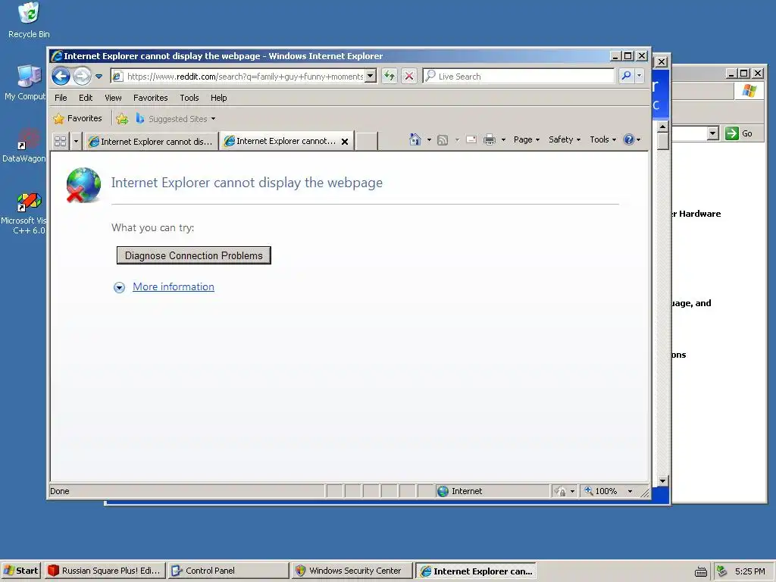This screenshot has height=582, width=776.
Task: Open the Help menu
Action: 219,98
